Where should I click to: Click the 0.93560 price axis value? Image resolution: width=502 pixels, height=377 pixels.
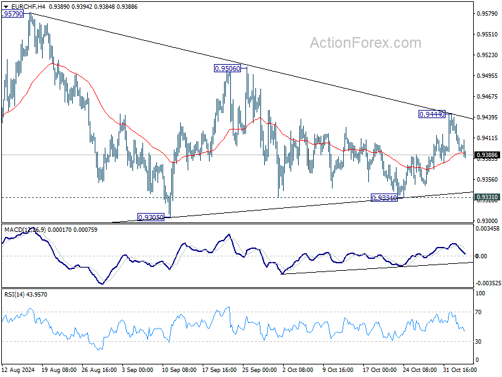pos(488,180)
